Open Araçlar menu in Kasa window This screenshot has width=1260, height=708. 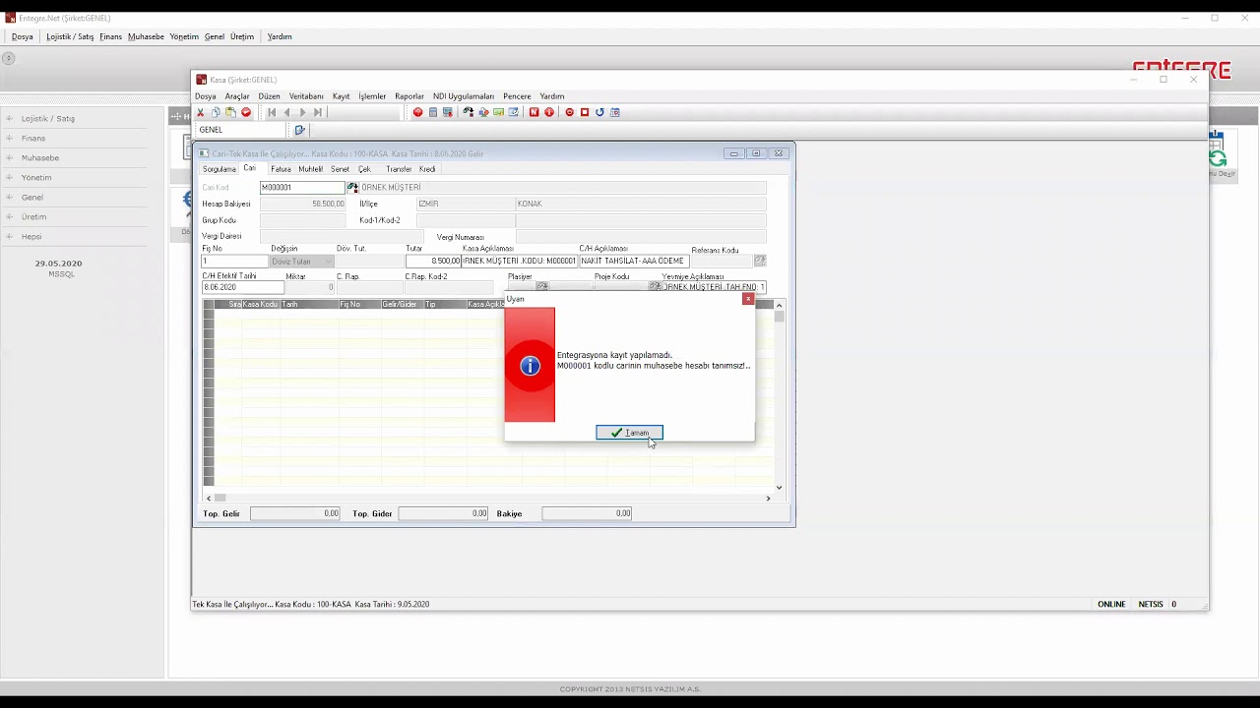[x=237, y=96]
